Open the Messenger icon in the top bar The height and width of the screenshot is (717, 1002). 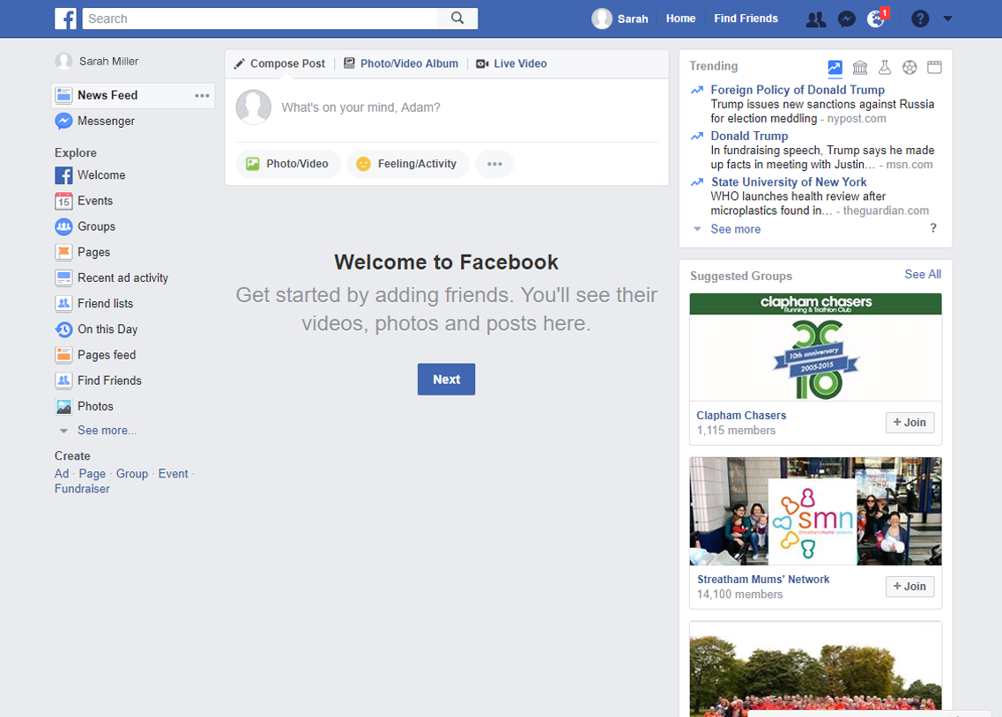click(846, 18)
